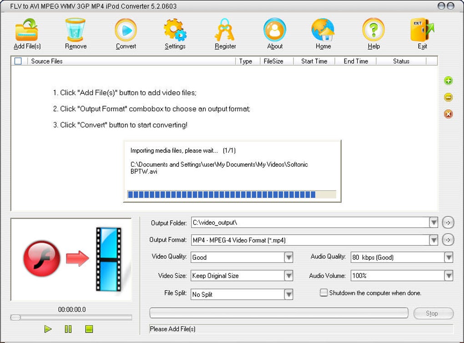Click the Add File(s) folder icon
This screenshot has width=464, height=343.
coord(27,30)
